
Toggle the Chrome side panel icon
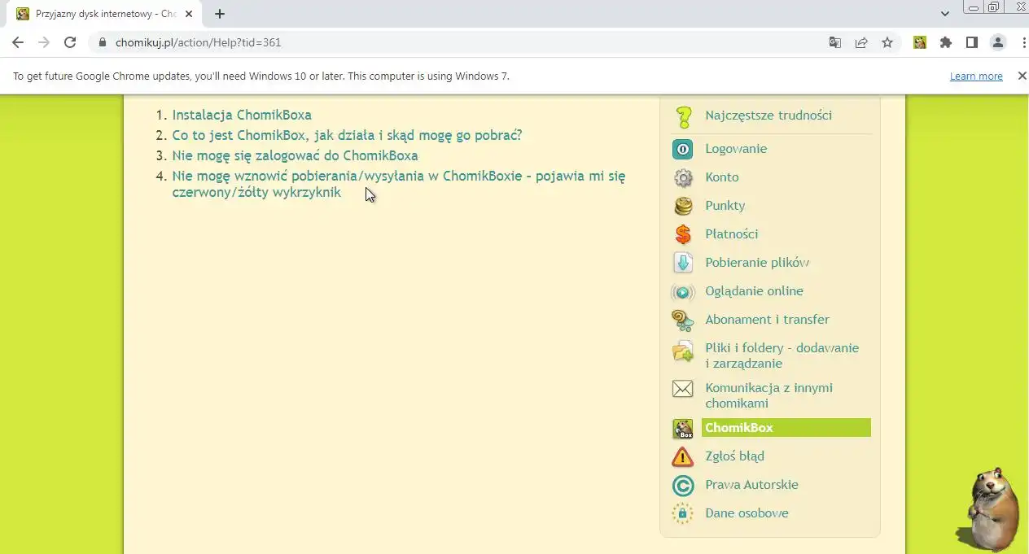click(972, 42)
